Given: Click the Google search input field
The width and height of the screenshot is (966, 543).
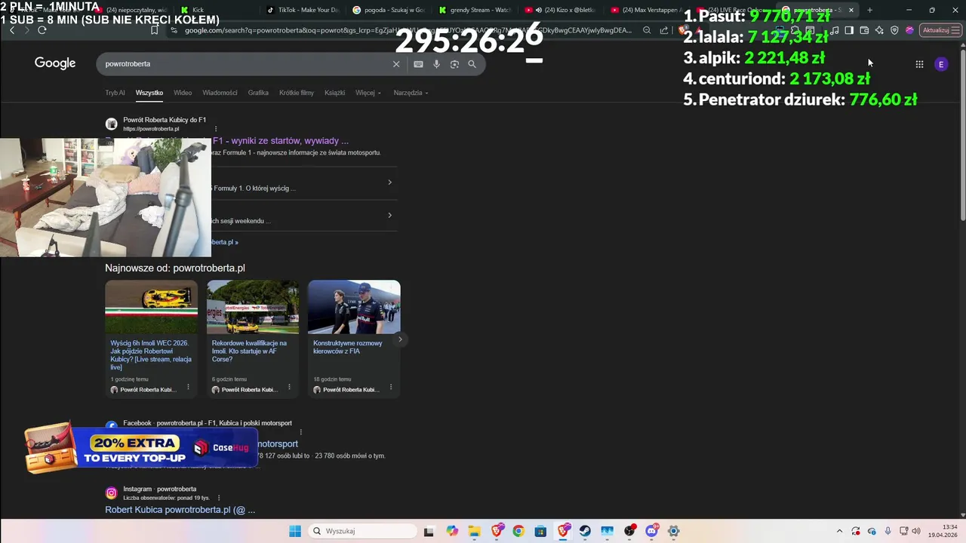Looking at the screenshot, I should click(x=245, y=64).
